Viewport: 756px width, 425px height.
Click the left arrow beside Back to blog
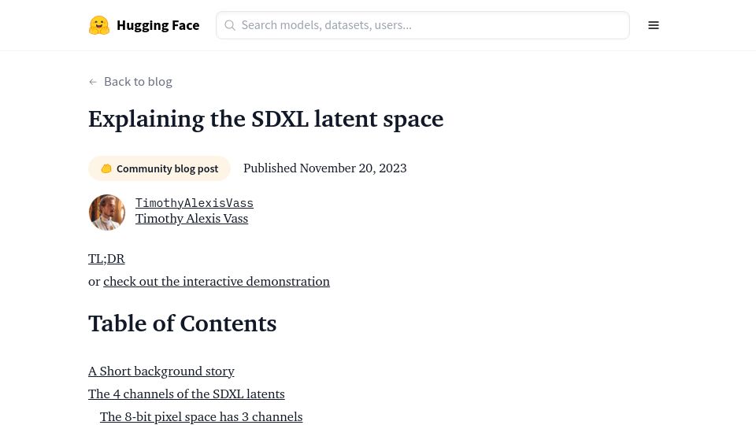tap(93, 82)
